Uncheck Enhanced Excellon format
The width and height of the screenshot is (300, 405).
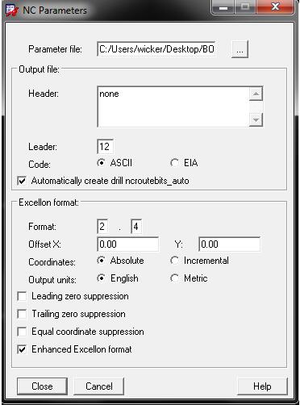click(22, 349)
